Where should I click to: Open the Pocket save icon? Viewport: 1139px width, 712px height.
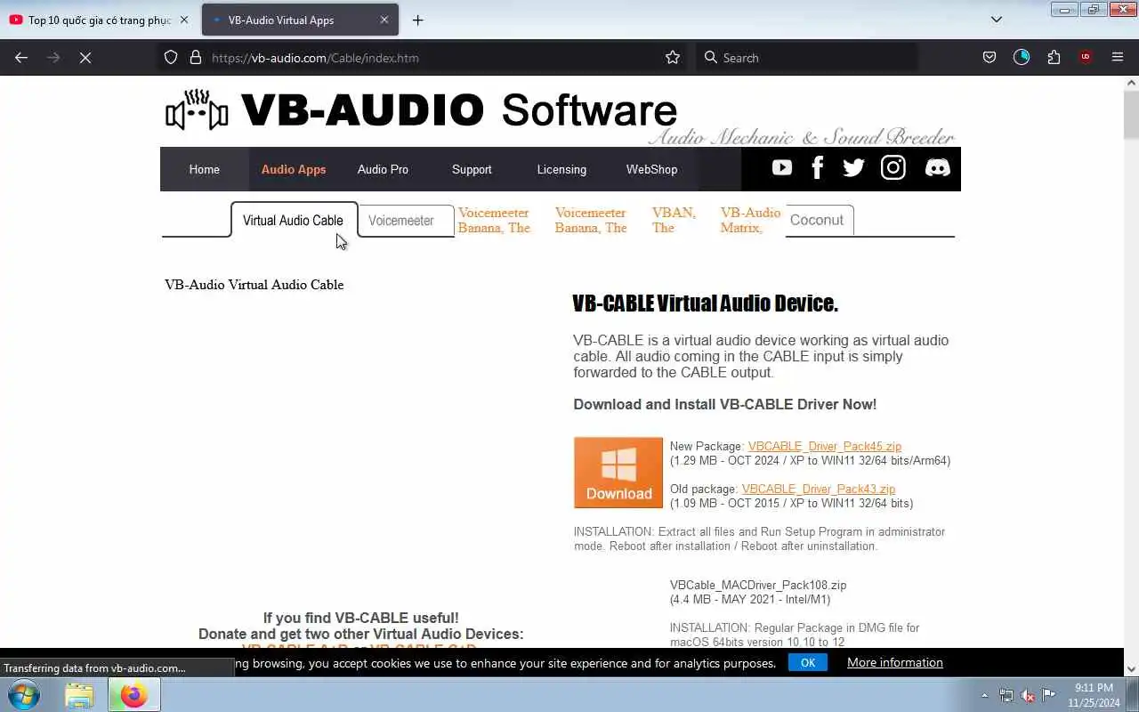[989, 57]
